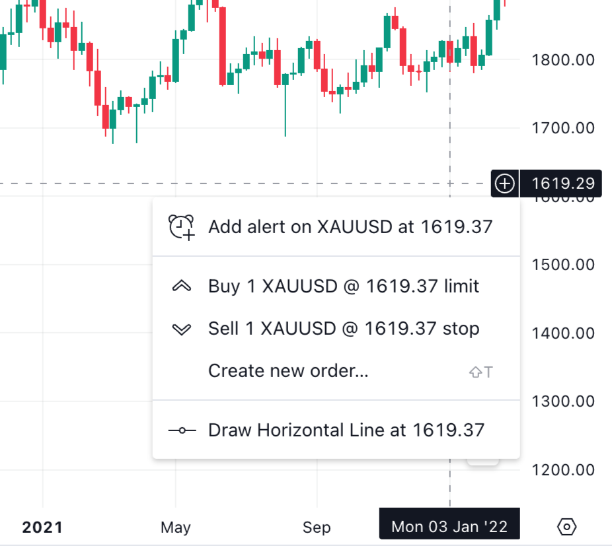Click the 1200.00 price scale label
Viewport: 612px width, 546px height.
point(563,470)
